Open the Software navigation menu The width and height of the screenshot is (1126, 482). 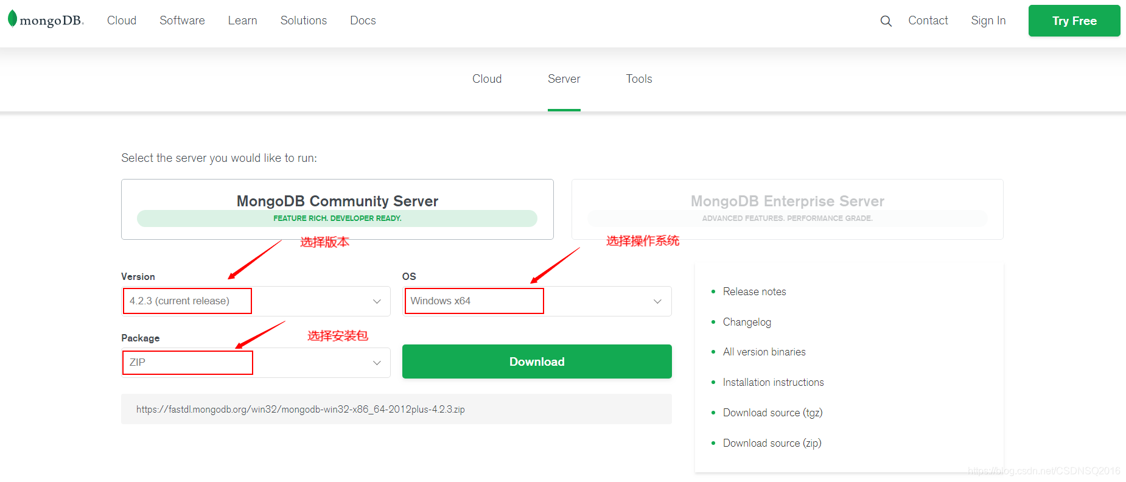(x=182, y=21)
